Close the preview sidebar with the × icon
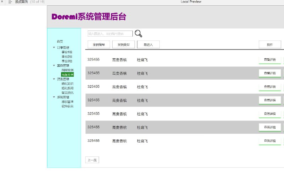Image resolution: width=284 pixels, height=187 pixels. (x=2, y=1)
